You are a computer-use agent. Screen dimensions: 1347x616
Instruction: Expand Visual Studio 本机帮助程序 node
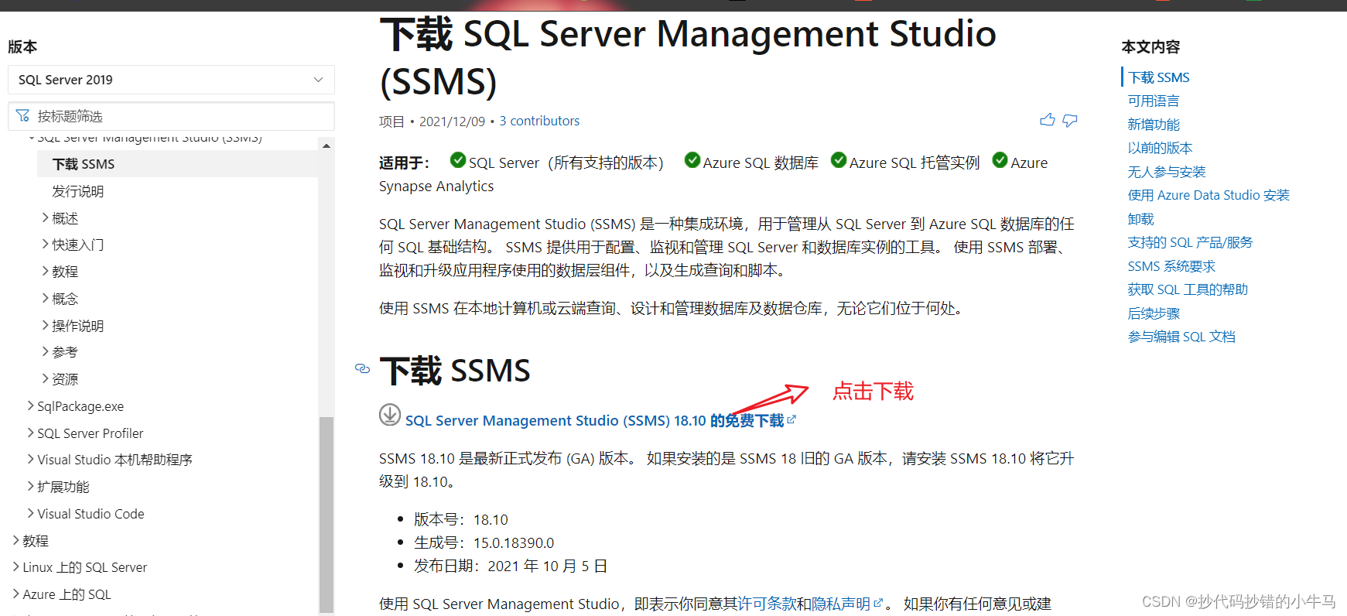point(30,459)
